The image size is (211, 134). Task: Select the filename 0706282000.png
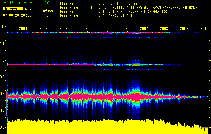[x=17, y=9]
